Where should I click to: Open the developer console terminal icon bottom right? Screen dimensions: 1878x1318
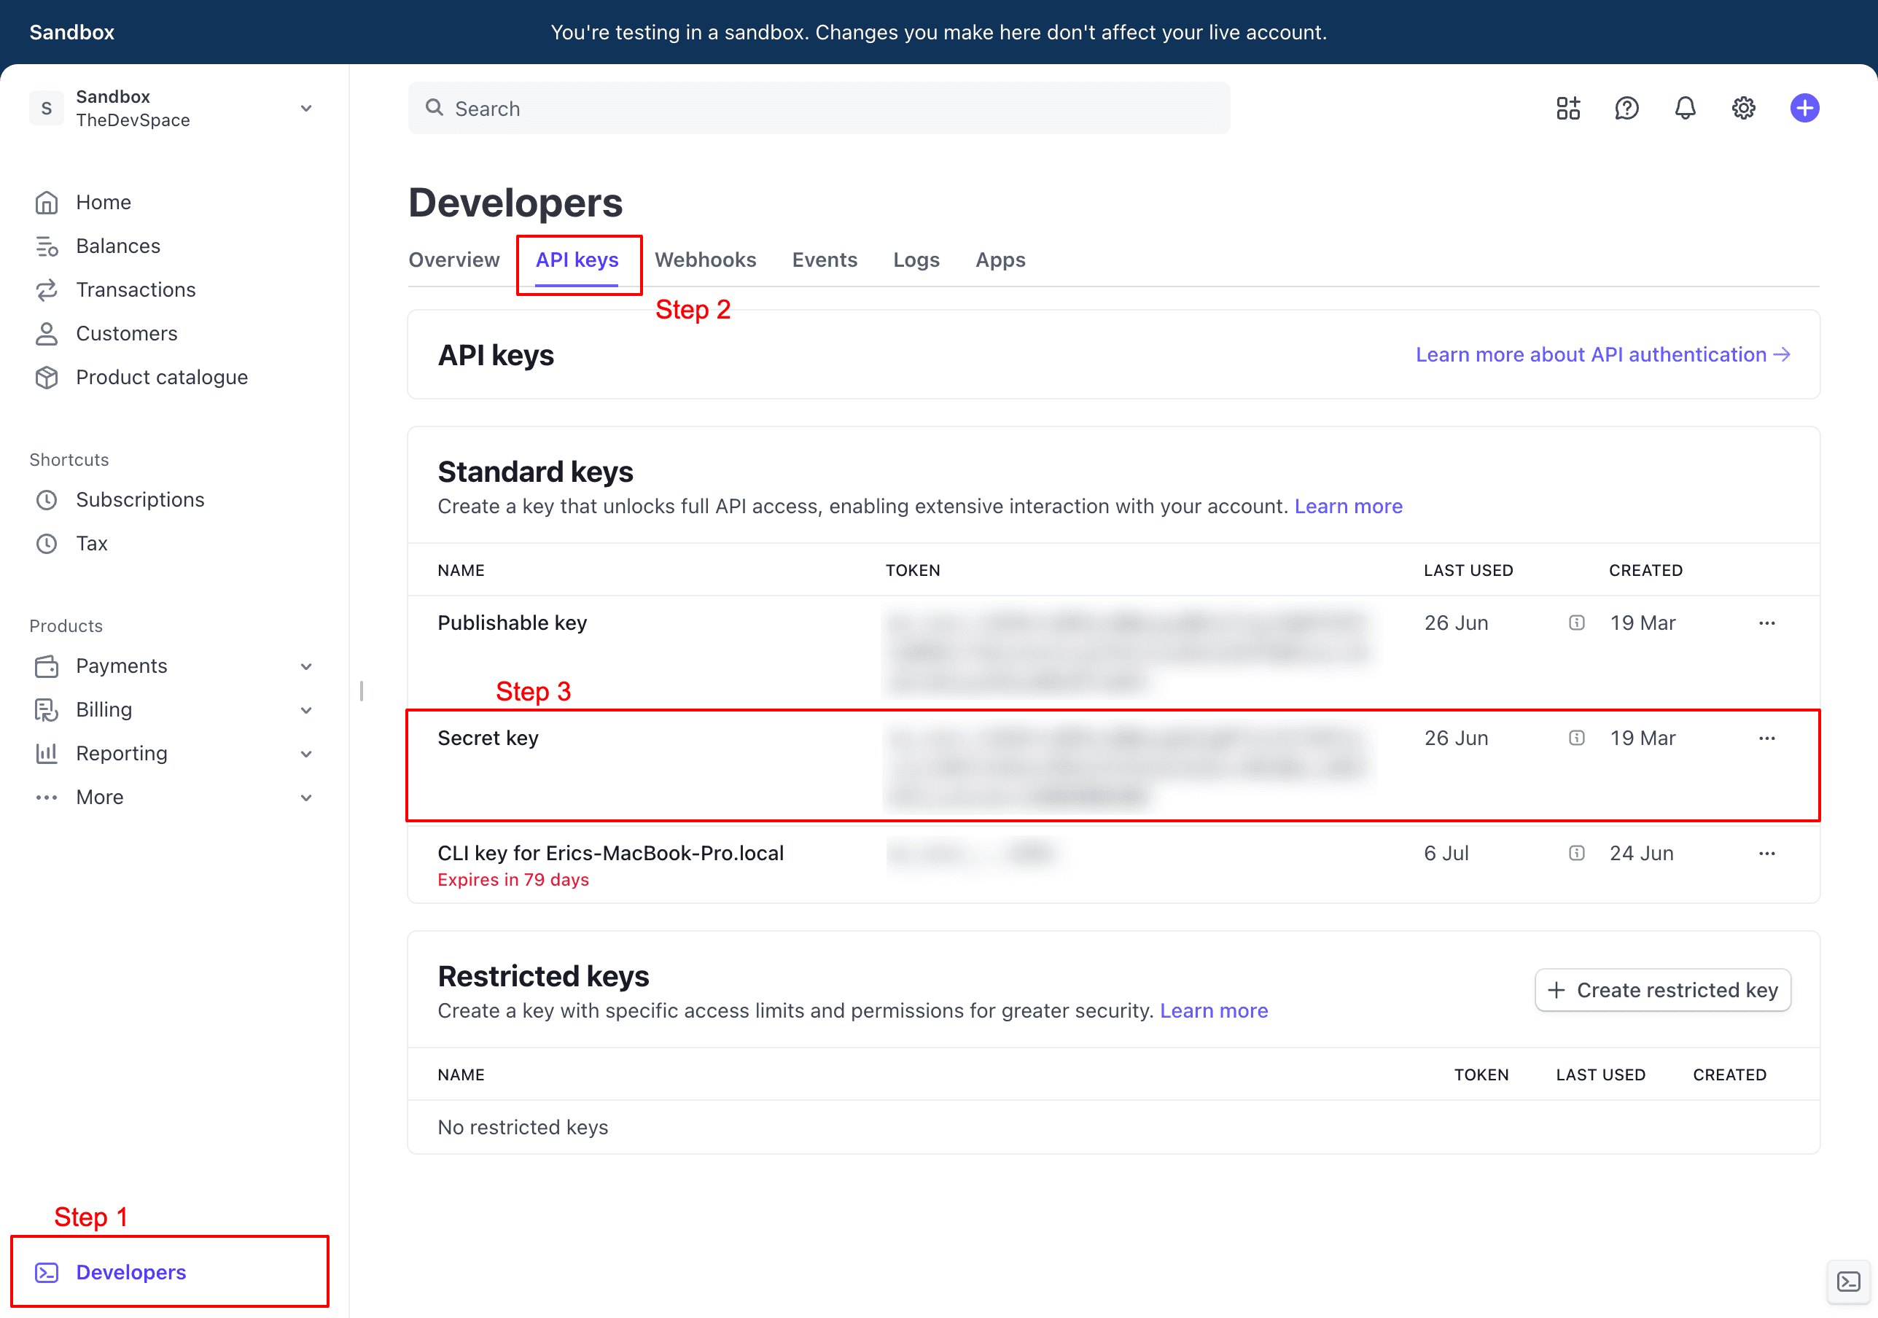coord(1850,1282)
